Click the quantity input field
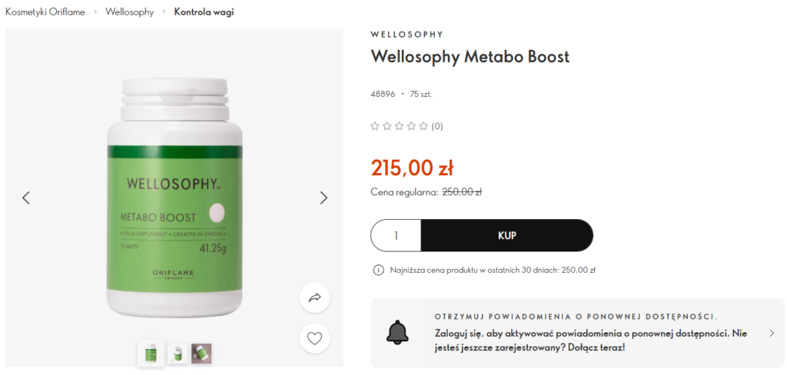 click(x=396, y=235)
